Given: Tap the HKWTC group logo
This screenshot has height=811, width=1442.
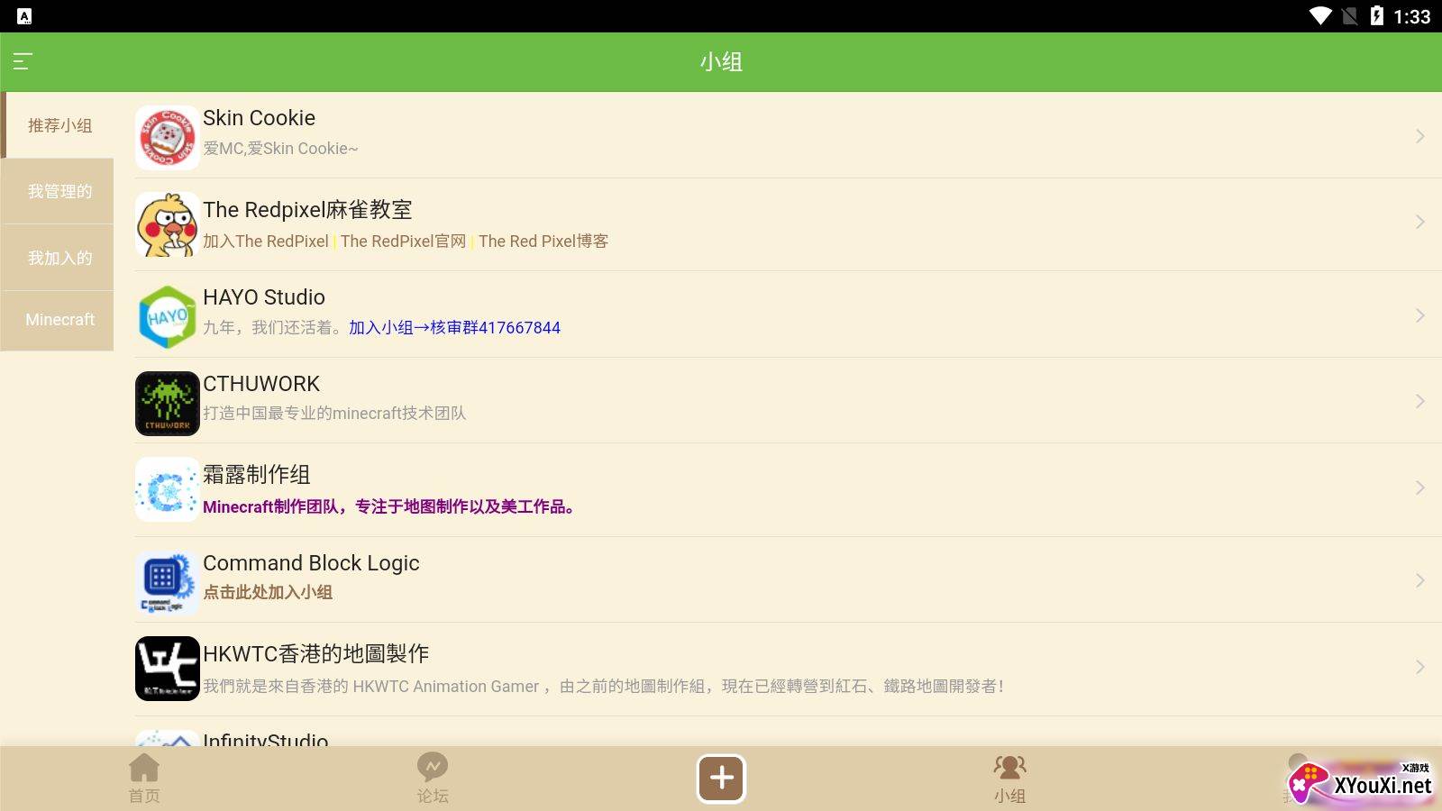Looking at the screenshot, I should (x=167, y=669).
